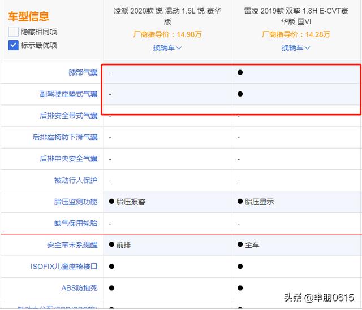Click the 膝部气囊 parameter label
This screenshot has width=362, height=310.
82,73
